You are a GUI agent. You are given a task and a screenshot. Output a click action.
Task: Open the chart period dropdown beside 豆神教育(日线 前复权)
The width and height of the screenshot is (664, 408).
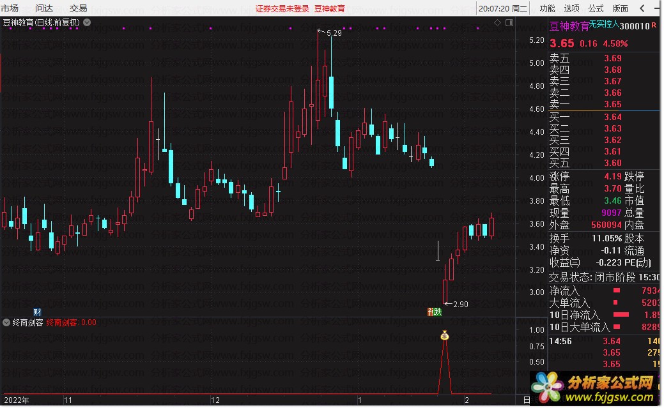point(88,22)
